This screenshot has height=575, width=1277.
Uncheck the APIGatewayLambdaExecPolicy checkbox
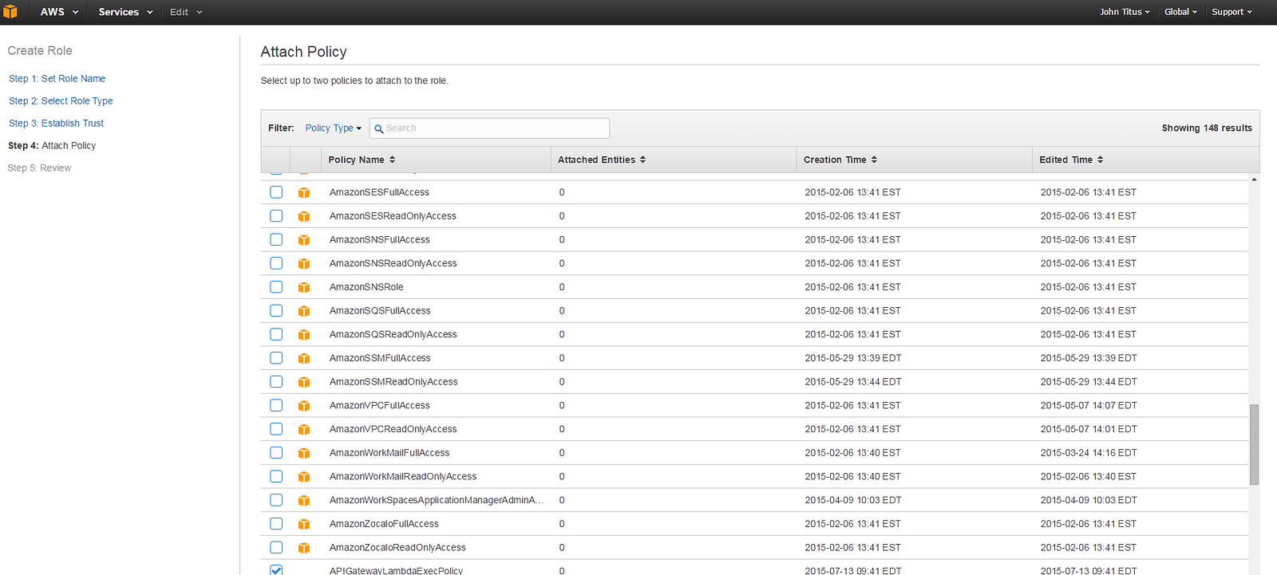pos(276,570)
